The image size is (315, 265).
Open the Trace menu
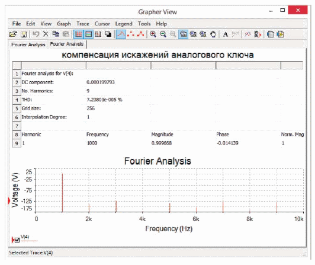click(x=83, y=24)
